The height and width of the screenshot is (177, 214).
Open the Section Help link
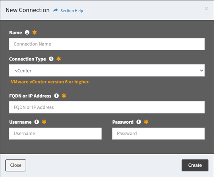[72, 11]
